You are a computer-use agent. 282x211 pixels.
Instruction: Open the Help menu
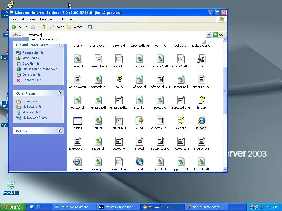(x=71, y=19)
